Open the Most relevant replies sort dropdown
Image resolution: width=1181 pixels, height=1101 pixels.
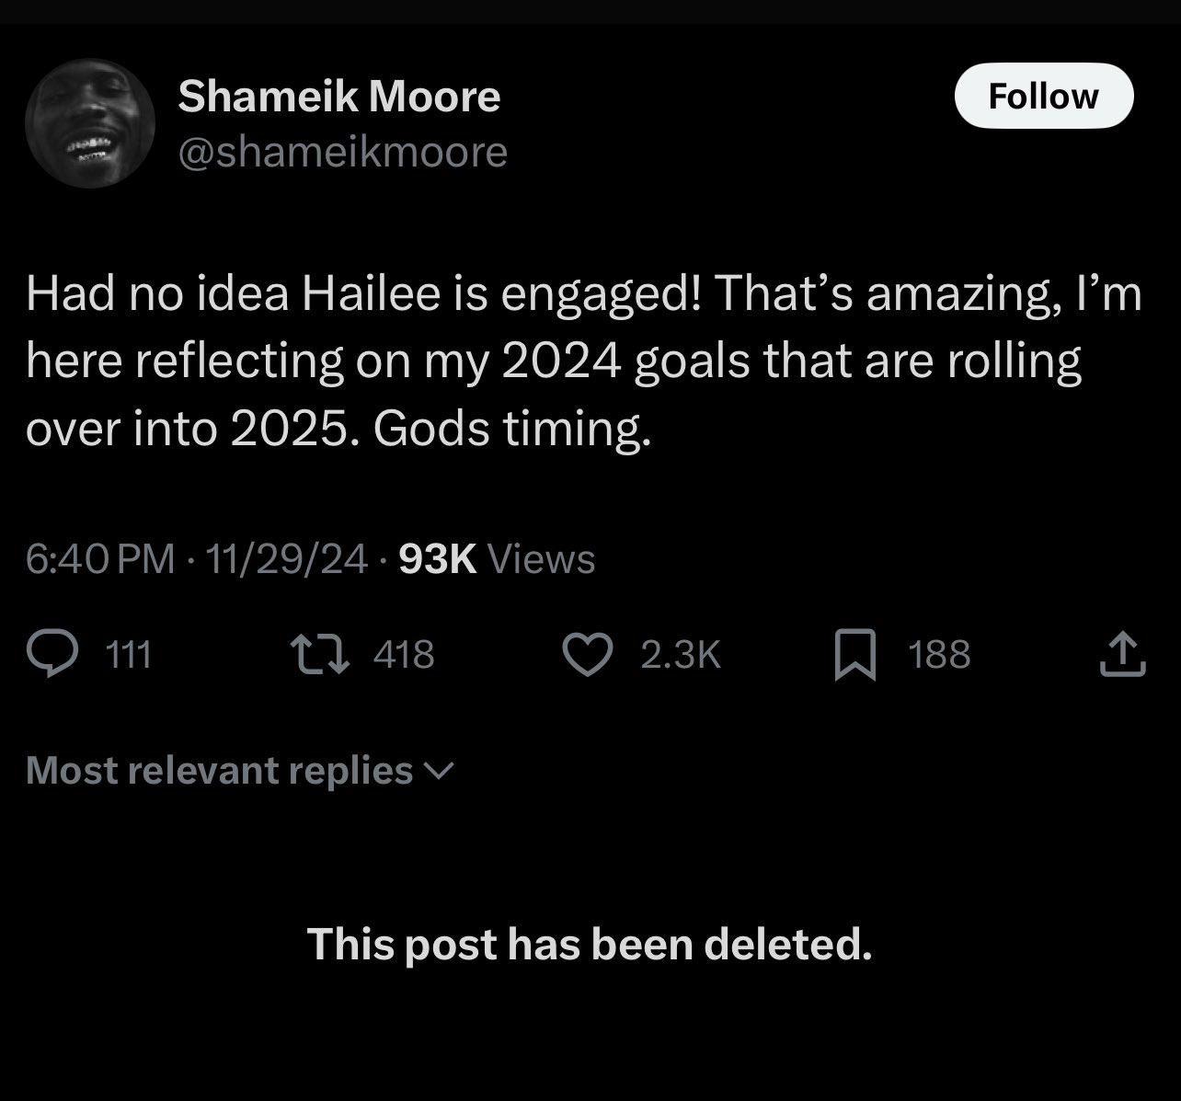[240, 770]
